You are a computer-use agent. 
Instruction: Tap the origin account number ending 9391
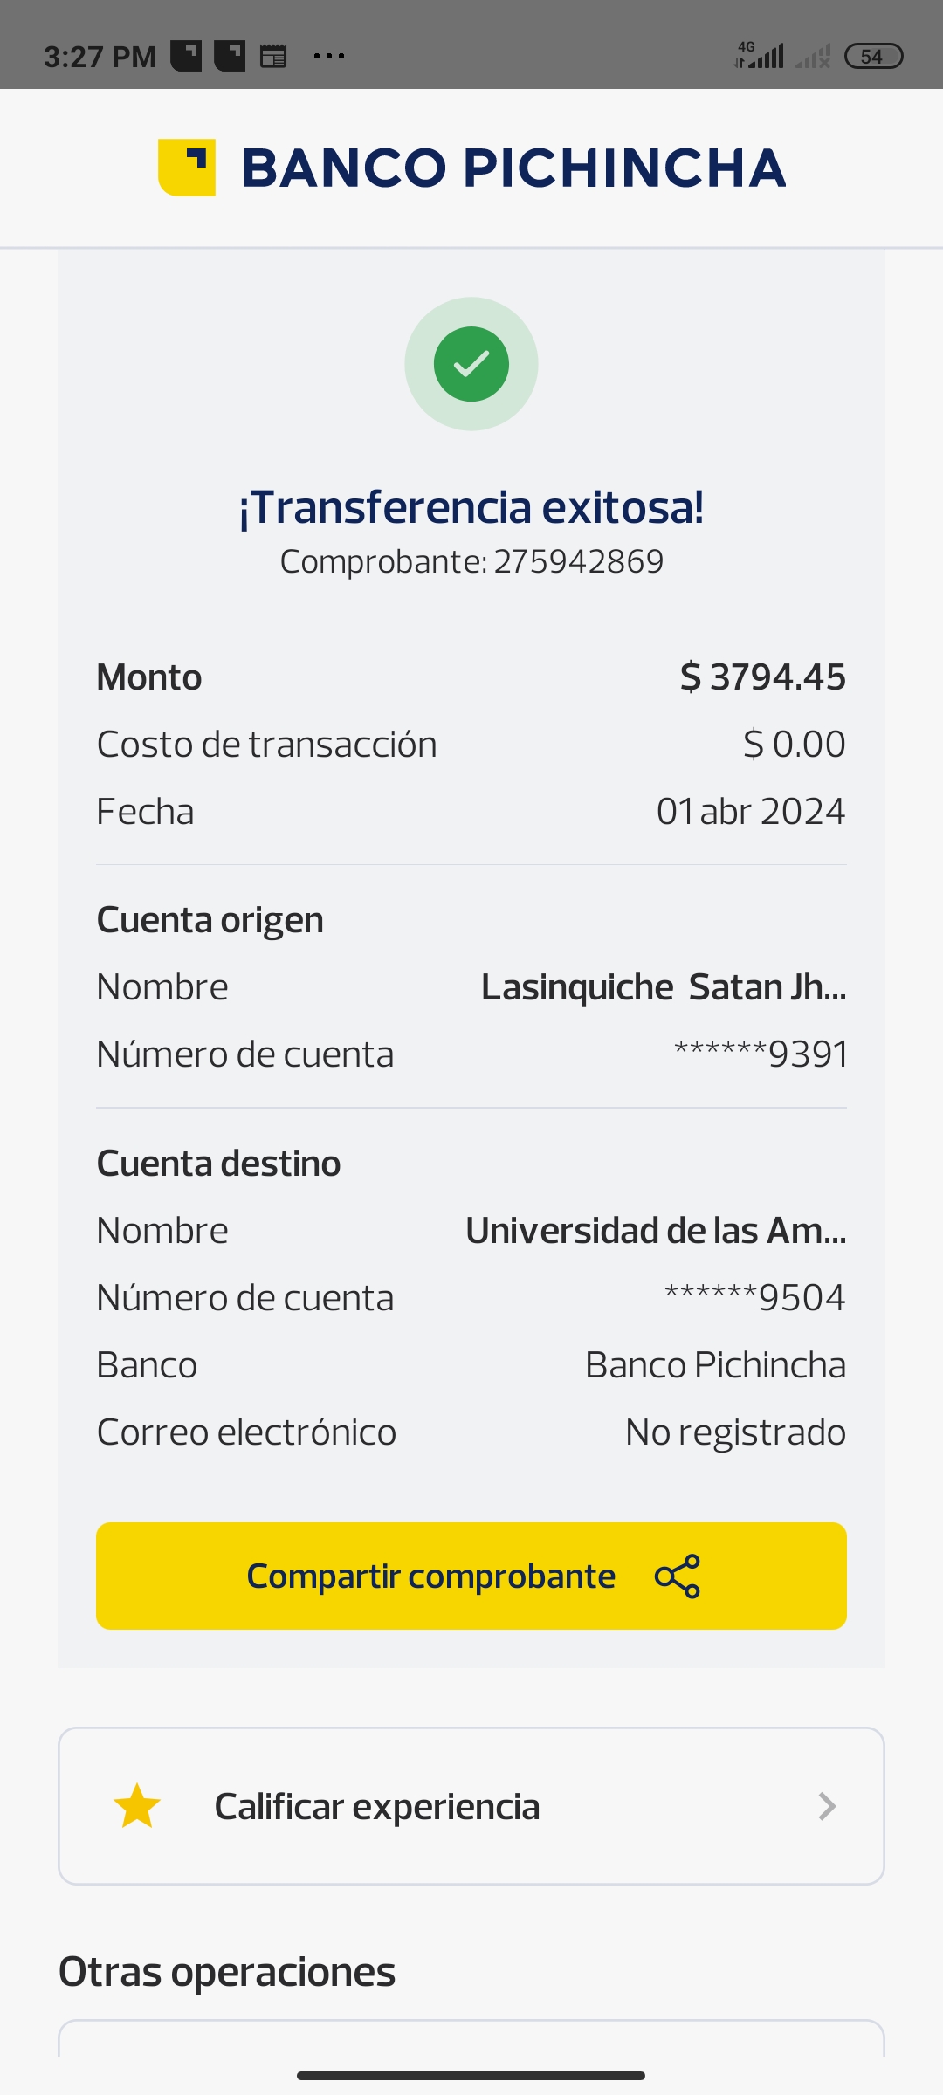click(761, 1054)
